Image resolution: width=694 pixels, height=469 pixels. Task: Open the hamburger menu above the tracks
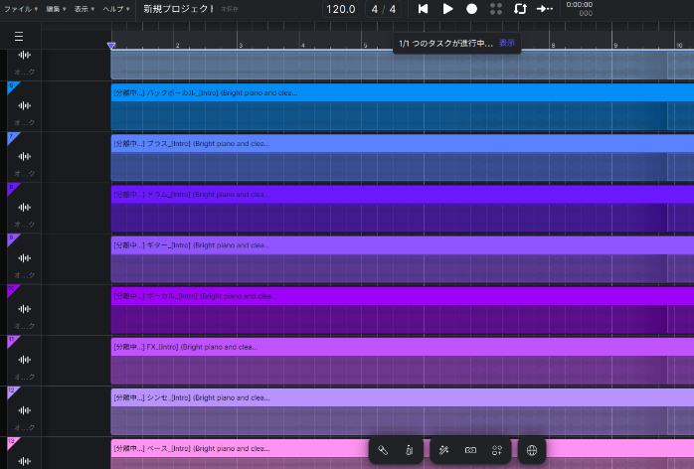point(20,37)
